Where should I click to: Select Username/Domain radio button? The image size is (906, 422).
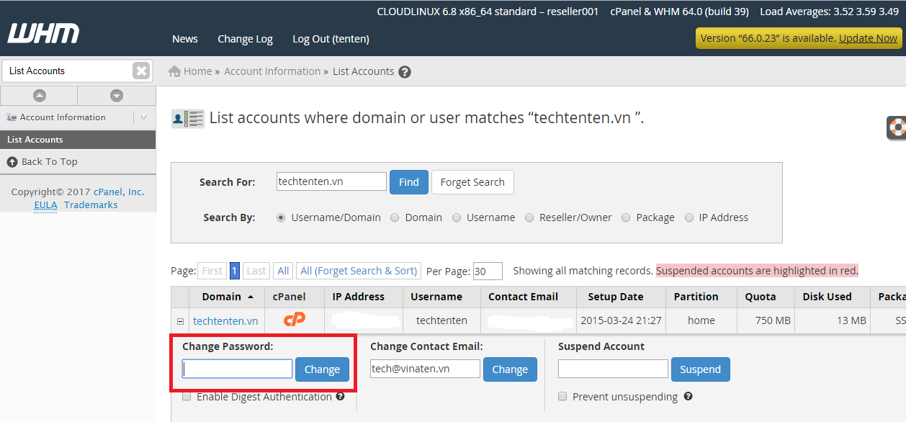[x=281, y=217]
